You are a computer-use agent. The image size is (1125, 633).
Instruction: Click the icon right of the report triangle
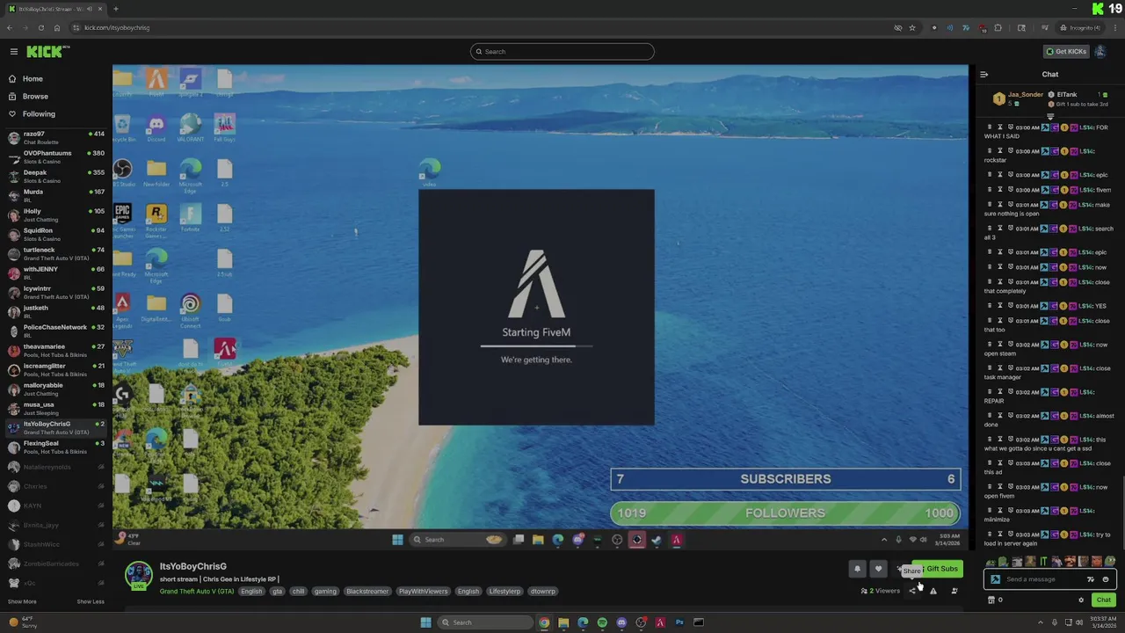tap(954, 591)
